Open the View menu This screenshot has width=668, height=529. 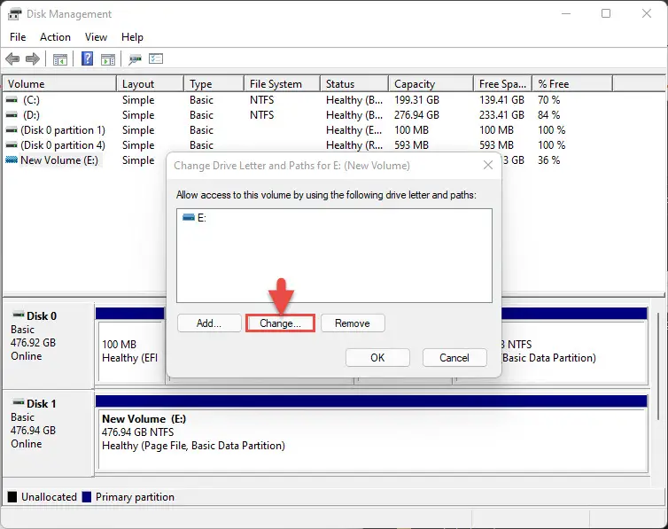96,37
